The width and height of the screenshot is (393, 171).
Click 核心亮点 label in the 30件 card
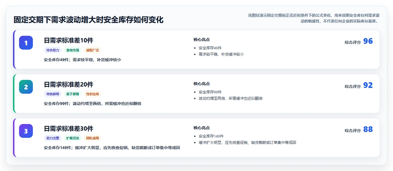click(x=202, y=128)
